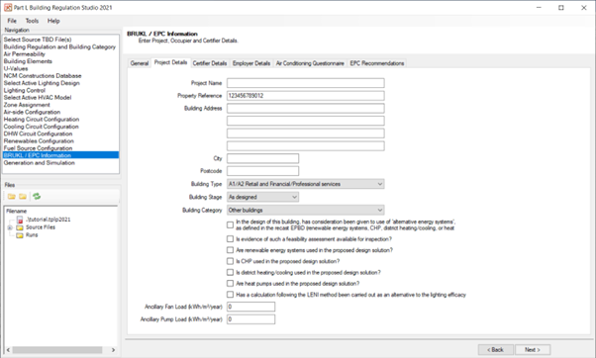This screenshot has height=358, width=596.
Task: Select 'Generation and Simulation' navigation item
Action: (40, 162)
